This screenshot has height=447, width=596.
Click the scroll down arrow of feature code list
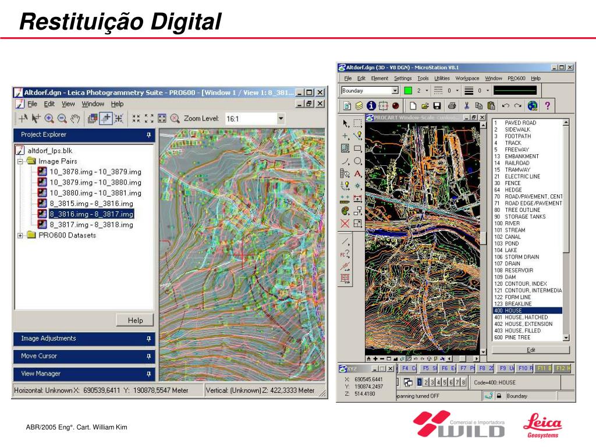point(566,338)
